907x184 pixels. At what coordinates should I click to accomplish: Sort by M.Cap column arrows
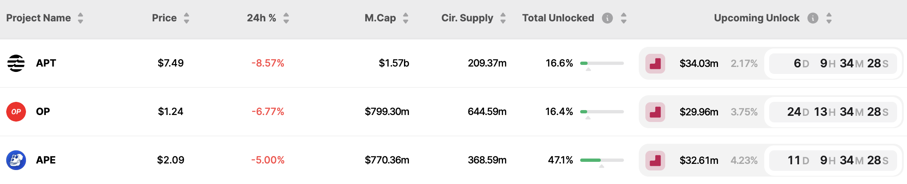[x=406, y=18]
